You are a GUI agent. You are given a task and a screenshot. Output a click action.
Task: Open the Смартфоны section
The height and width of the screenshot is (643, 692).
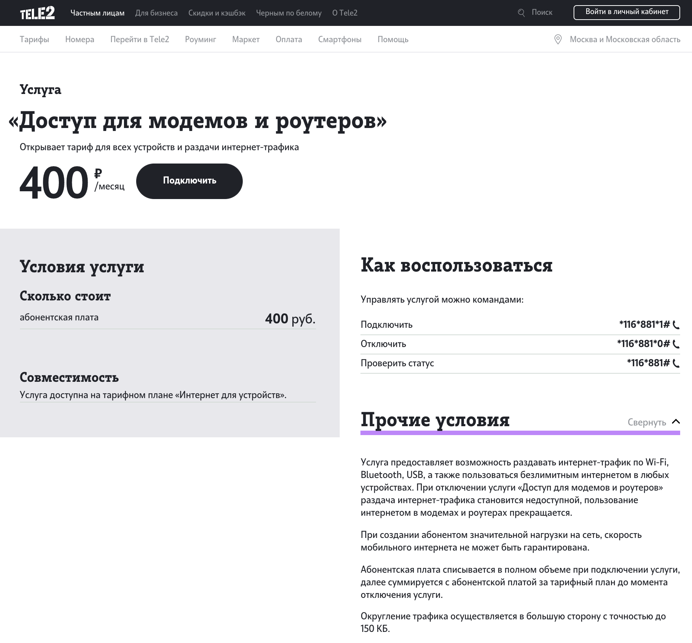click(x=340, y=39)
